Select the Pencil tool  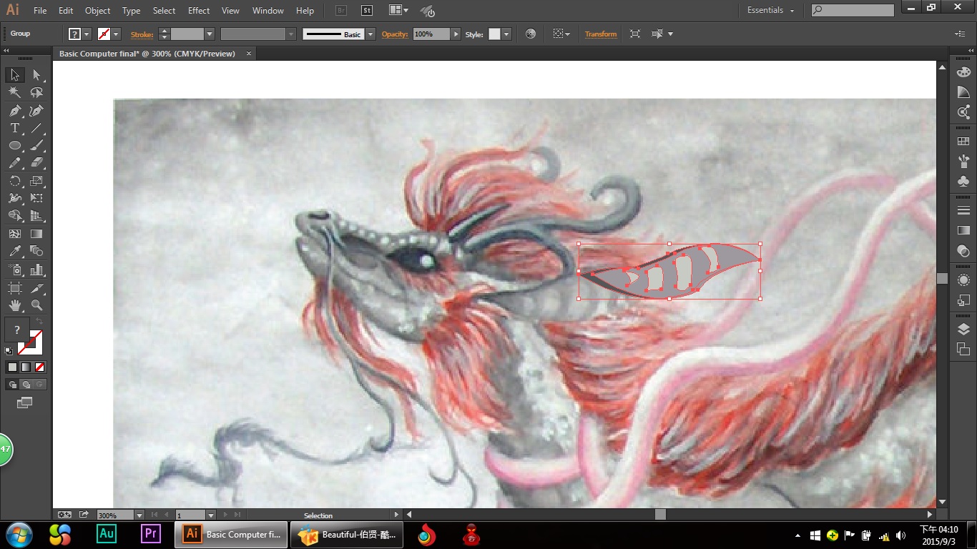click(15, 163)
